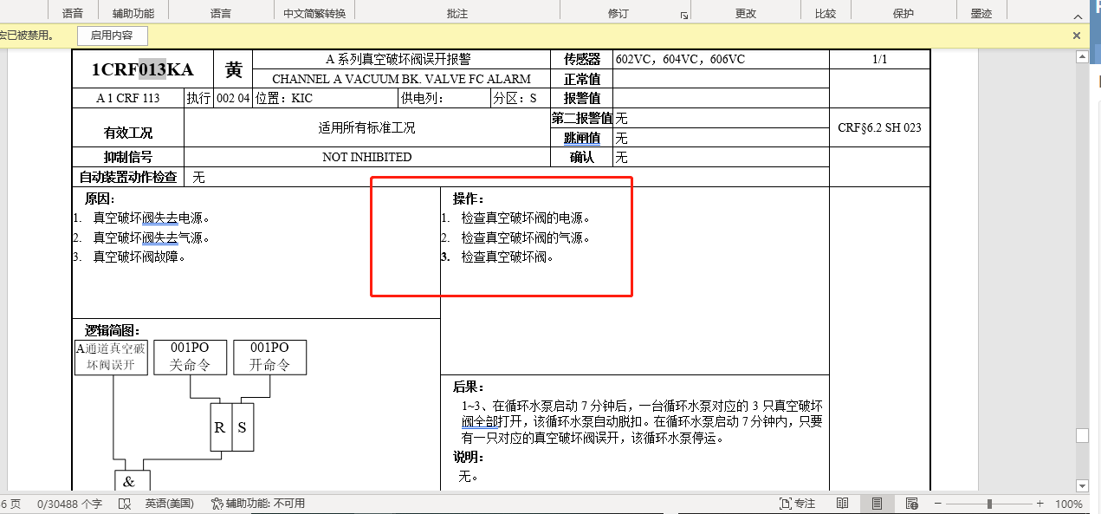Image resolution: width=1101 pixels, height=514 pixels.
Task: Close the macro security warning bar
Action: [1077, 36]
